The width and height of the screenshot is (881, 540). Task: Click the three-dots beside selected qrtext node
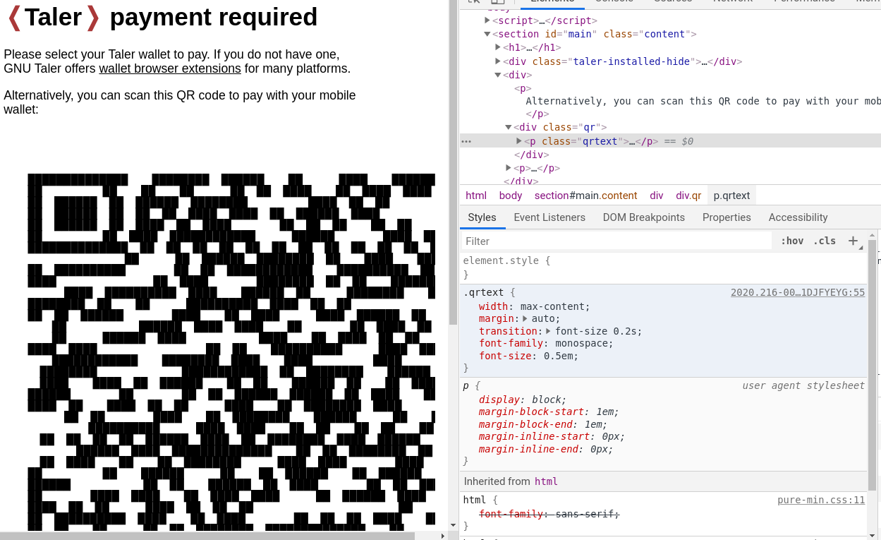pos(466,141)
